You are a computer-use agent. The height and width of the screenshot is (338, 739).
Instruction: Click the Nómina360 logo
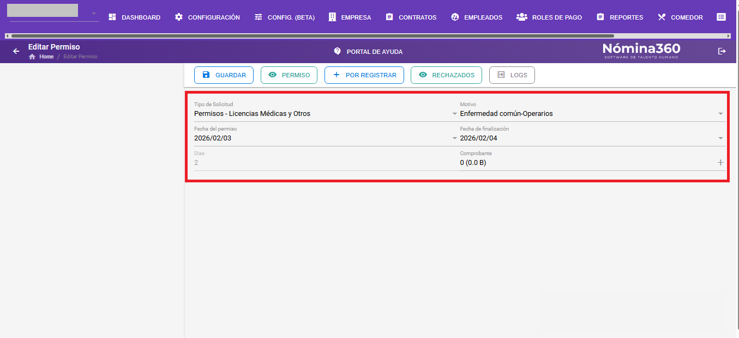tap(641, 51)
